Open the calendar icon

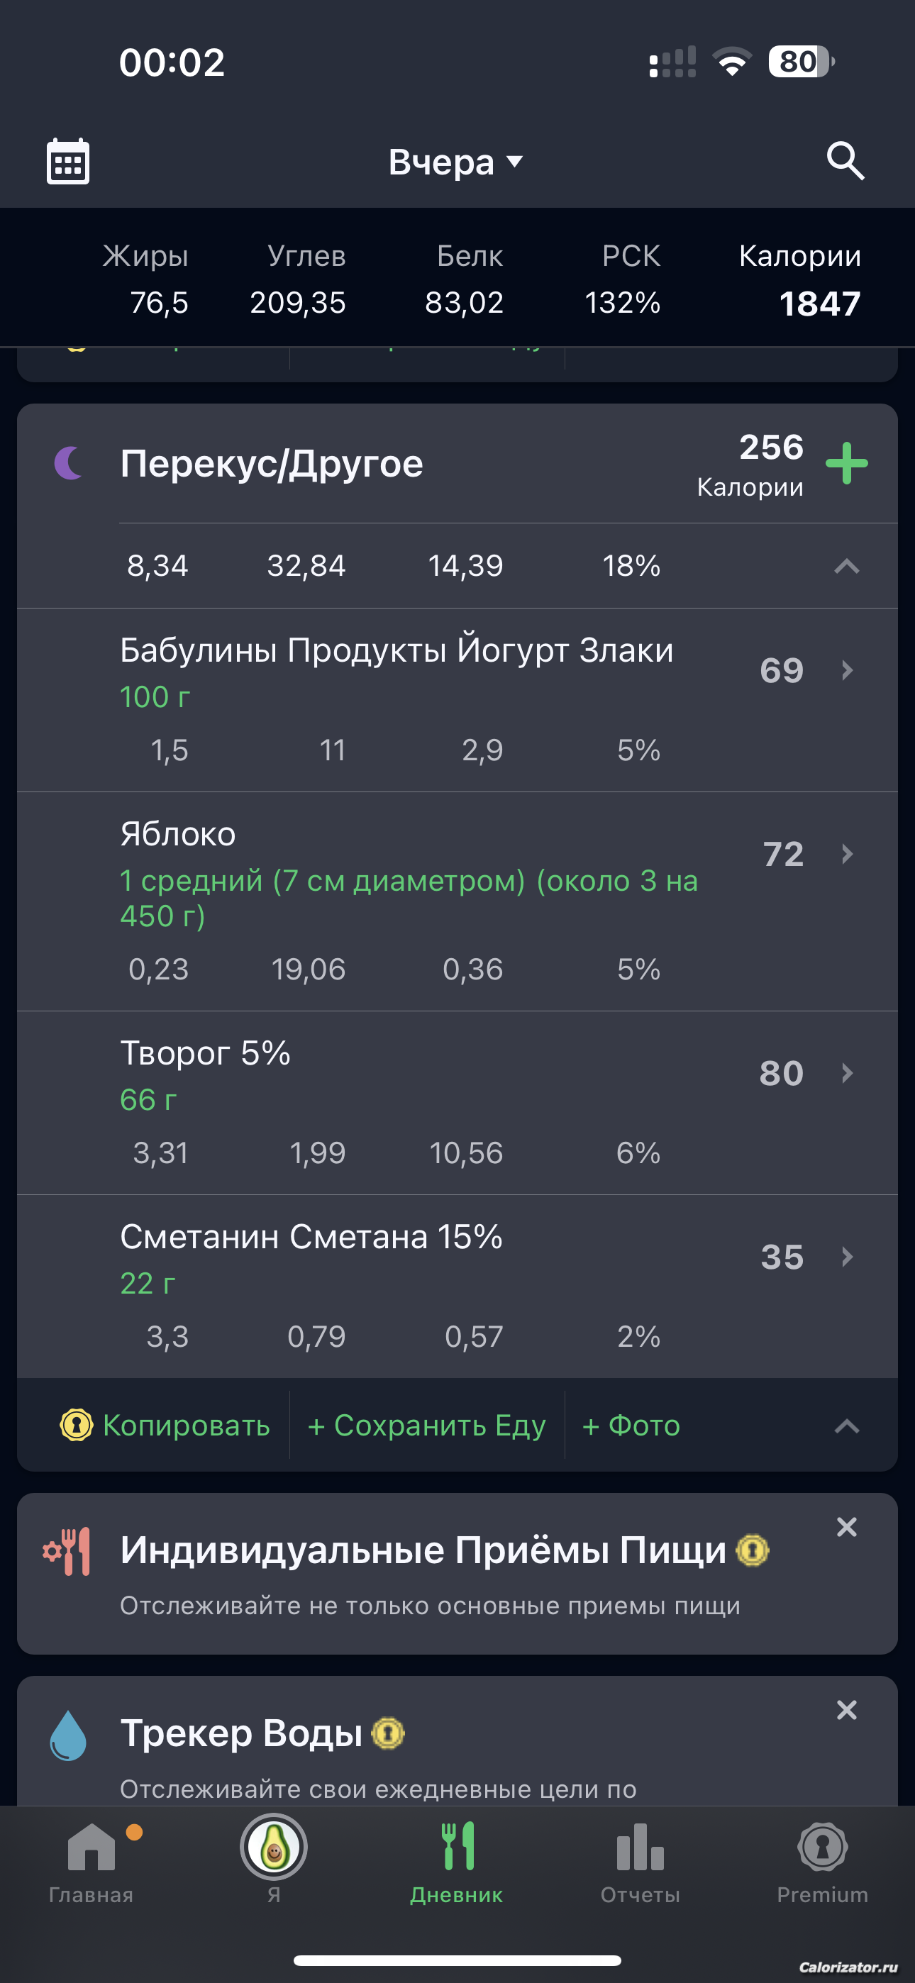coord(68,162)
